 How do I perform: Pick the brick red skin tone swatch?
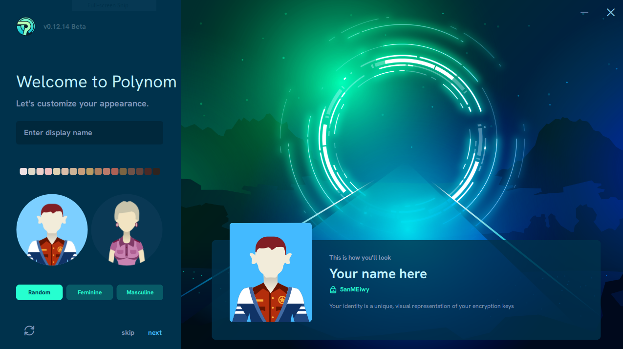pyautogui.click(x=115, y=171)
